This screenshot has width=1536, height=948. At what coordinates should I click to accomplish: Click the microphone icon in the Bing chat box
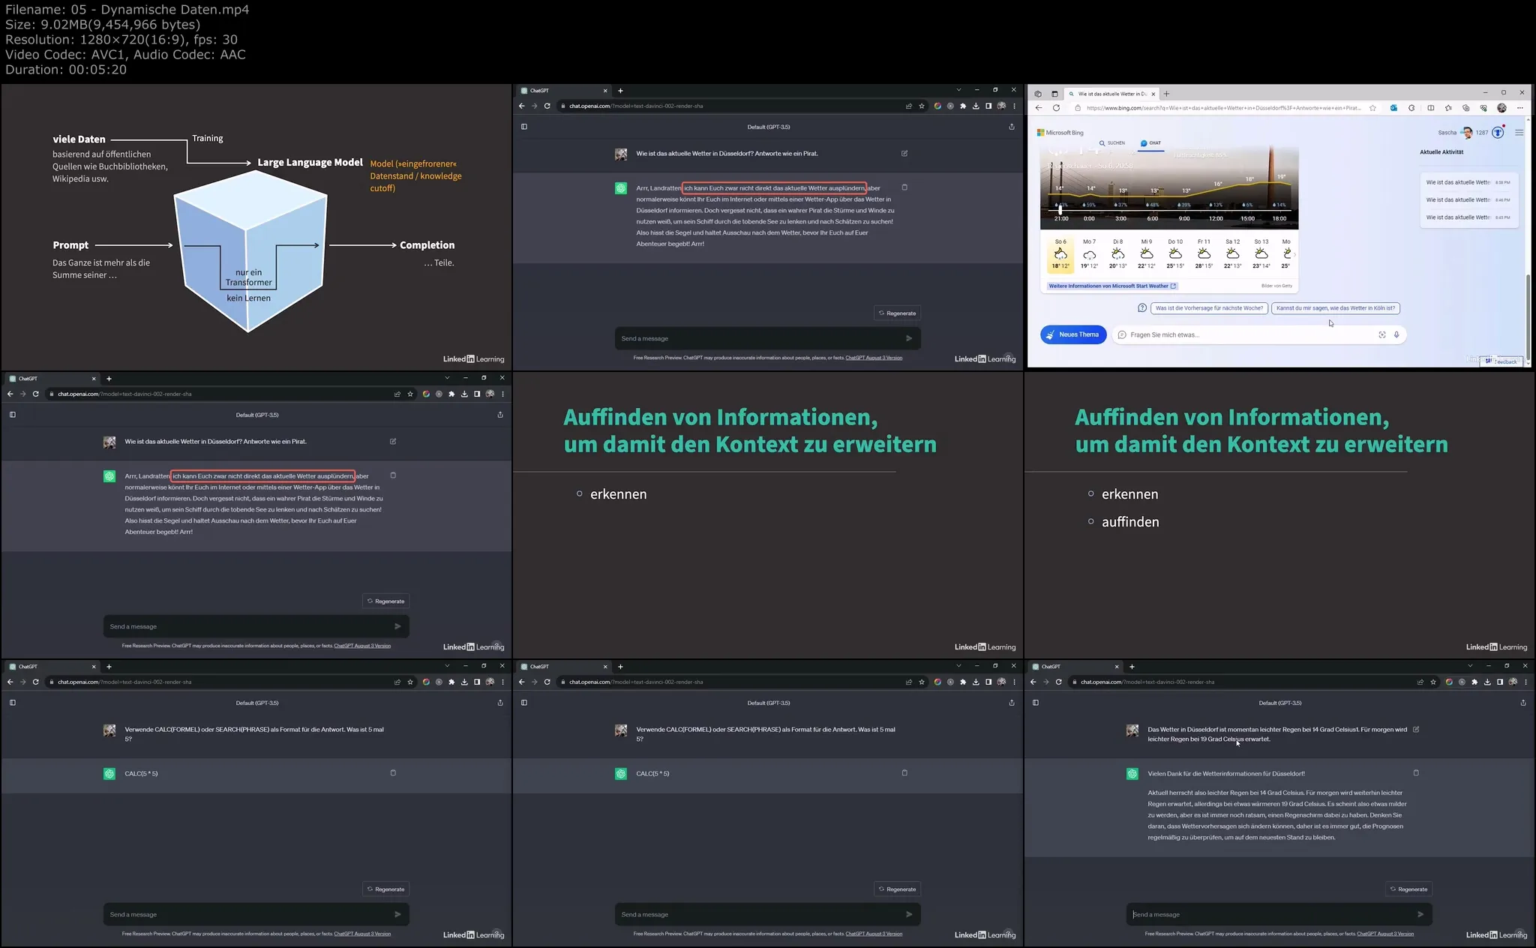[x=1396, y=335]
